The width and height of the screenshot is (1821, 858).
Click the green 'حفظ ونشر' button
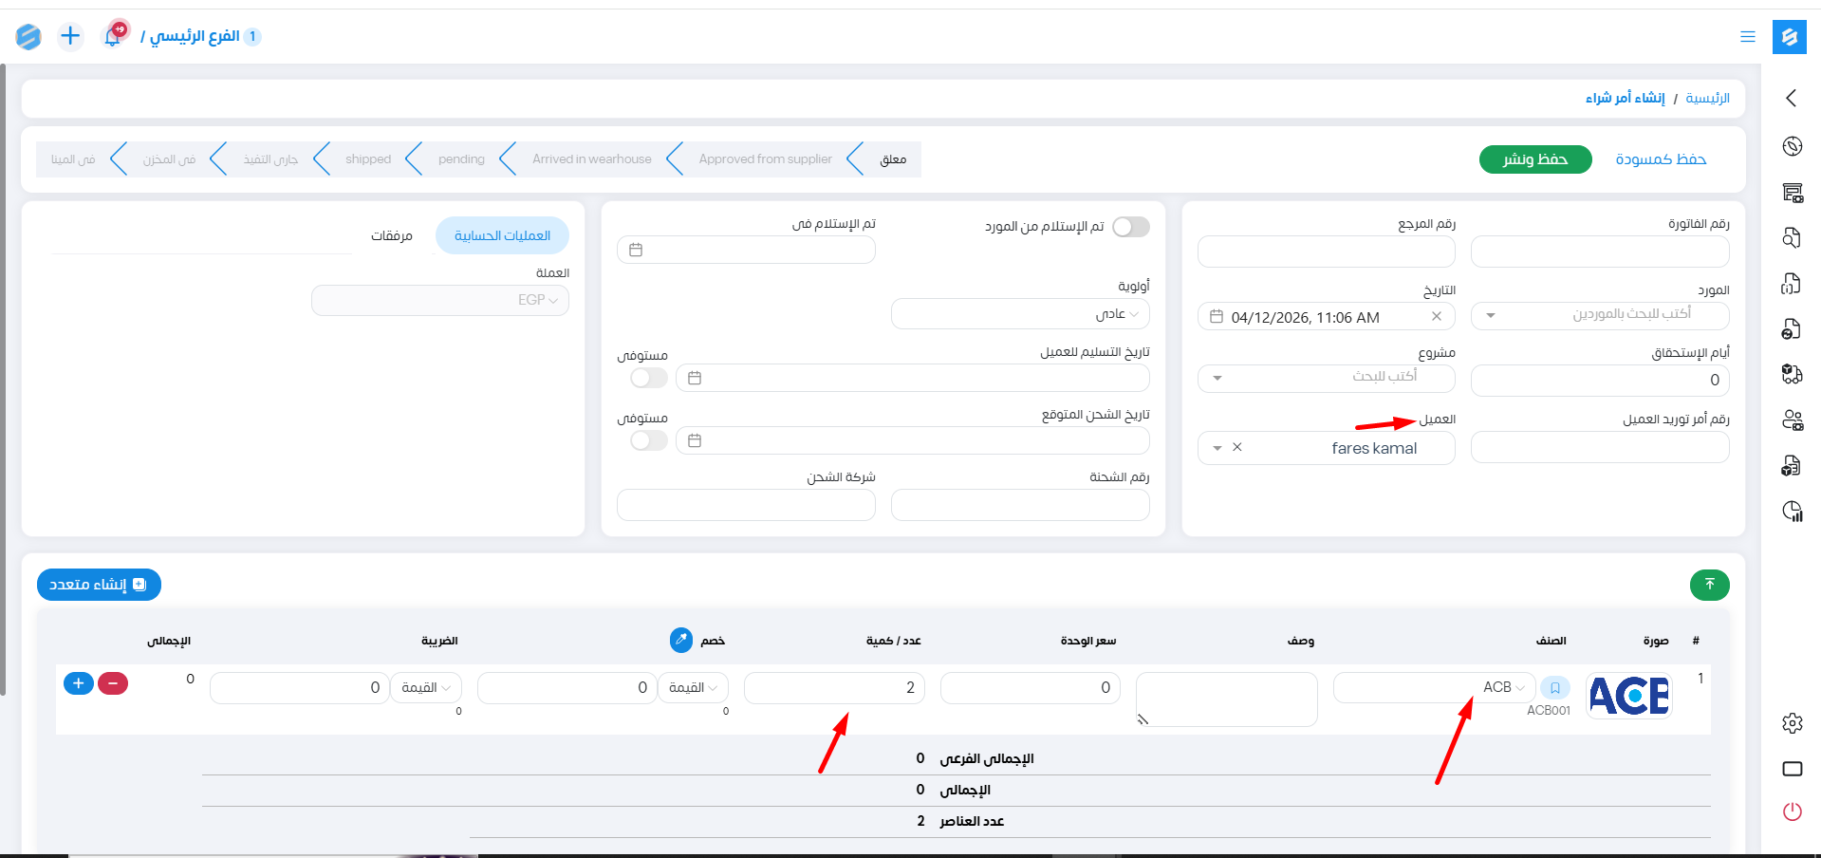pyautogui.click(x=1534, y=159)
